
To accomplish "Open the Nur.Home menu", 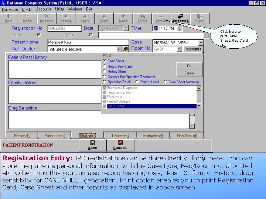I will click(10, 9).
